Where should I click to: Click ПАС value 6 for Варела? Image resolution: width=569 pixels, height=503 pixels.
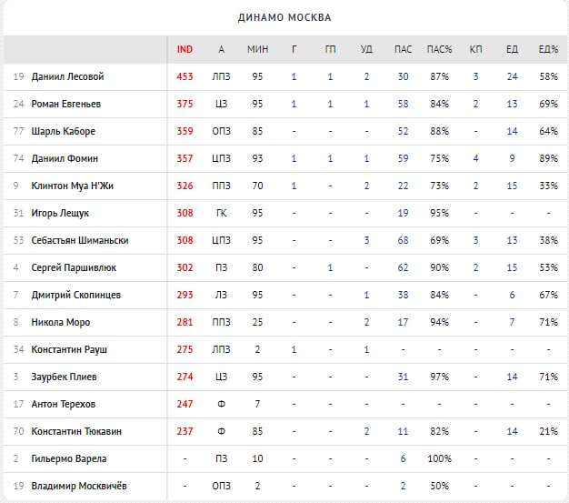pos(404,458)
